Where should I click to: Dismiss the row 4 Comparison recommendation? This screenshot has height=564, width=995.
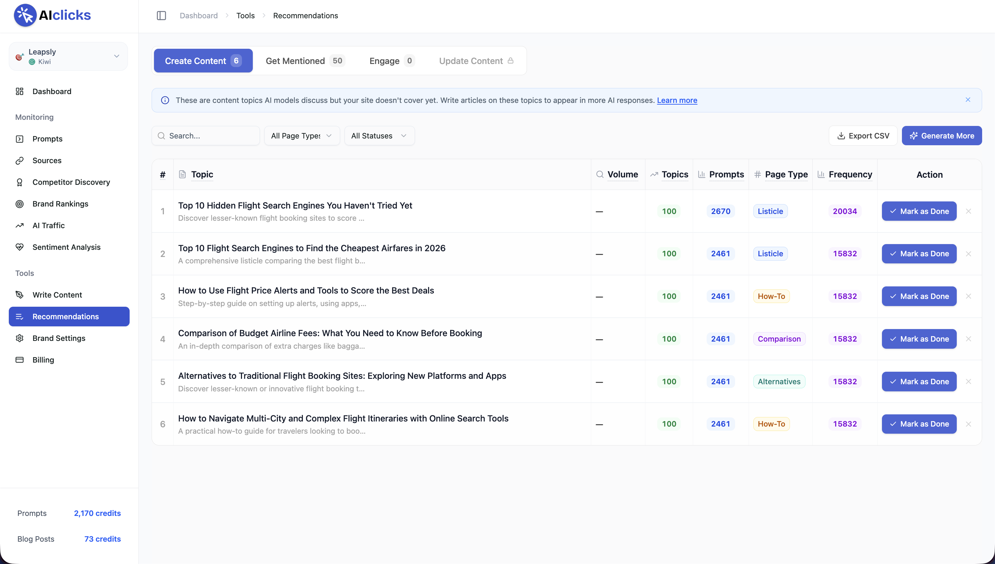[968, 339]
